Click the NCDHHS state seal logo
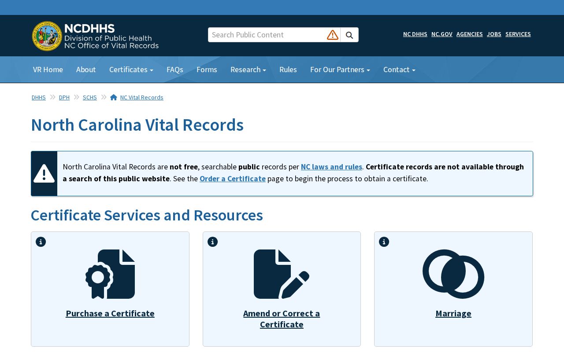 pos(47,36)
